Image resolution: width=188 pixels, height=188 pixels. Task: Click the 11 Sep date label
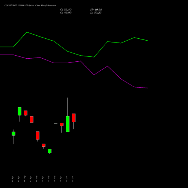click(12, 179)
